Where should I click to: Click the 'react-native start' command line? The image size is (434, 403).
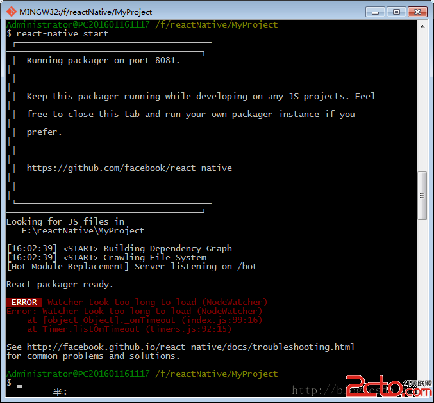(x=62, y=34)
